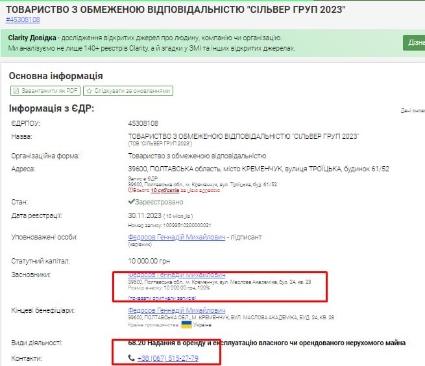Click the green checkmark next to 'Зареєстровано'

(x=132, y=202)
